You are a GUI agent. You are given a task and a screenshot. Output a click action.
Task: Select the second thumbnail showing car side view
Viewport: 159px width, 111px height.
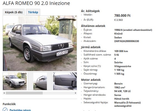tap(40, 81)
